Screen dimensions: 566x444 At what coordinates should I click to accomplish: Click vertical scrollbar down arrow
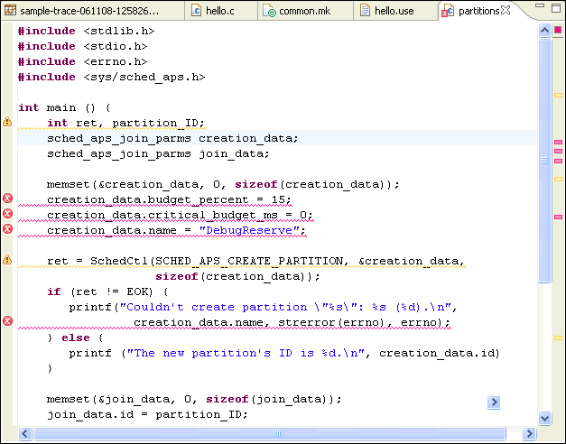[x=544, y=419]
